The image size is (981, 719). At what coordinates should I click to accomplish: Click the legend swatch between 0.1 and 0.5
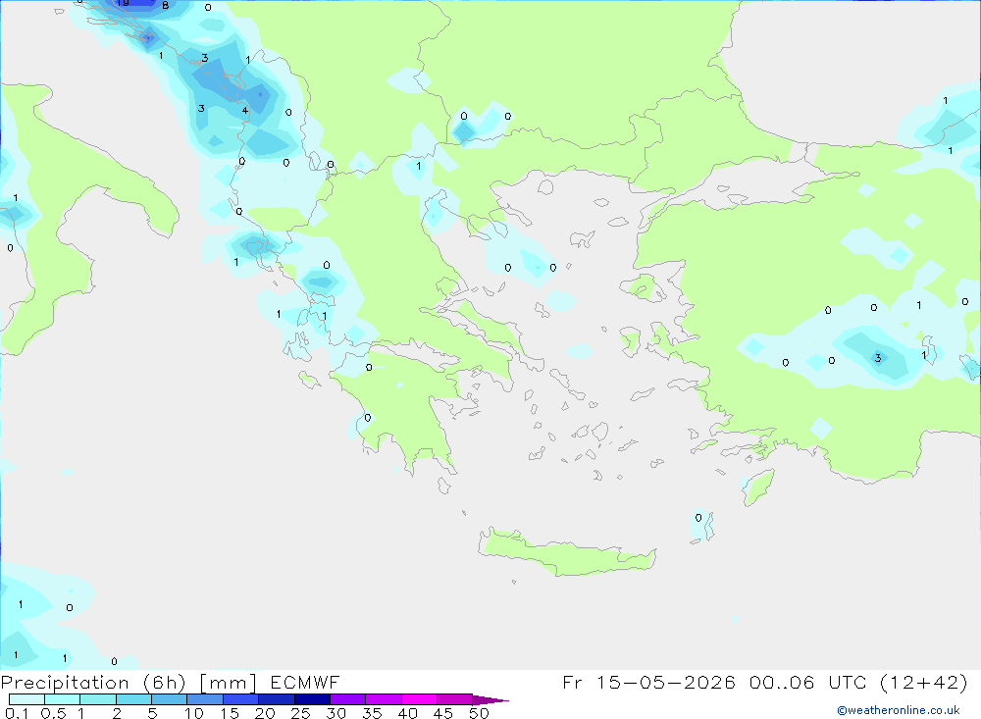point(26,699)
